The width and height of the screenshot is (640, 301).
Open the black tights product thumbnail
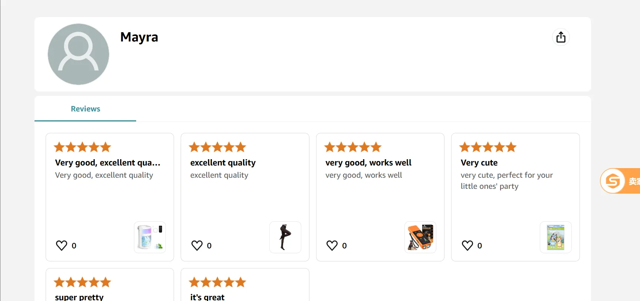tap(285, 237)
